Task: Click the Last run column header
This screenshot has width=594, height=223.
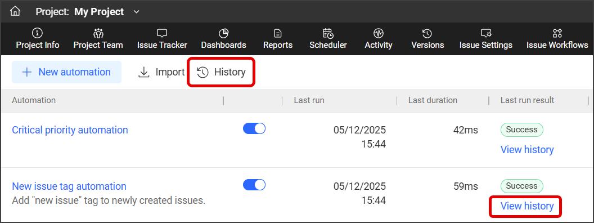Action: coord(309,100)
